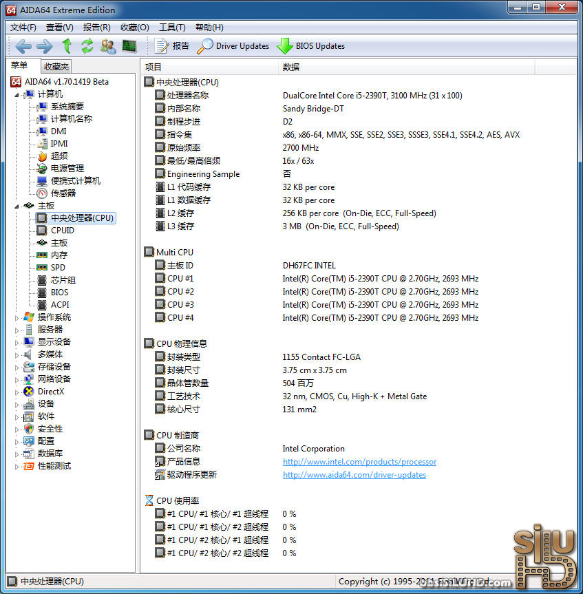The image size is (583, 594).
Task: Click the Back navigation arrow icon
Action: coord(23,46)
